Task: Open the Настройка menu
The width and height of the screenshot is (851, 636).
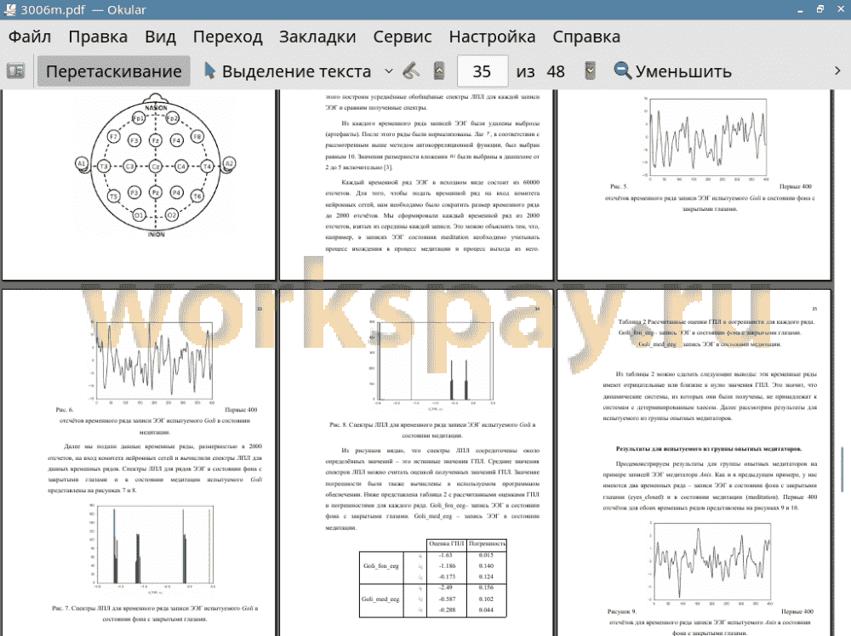Action: click(x=492, y=37)
